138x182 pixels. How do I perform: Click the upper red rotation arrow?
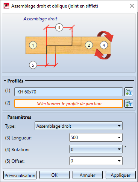pyautogui.click(x=105, y=37)
